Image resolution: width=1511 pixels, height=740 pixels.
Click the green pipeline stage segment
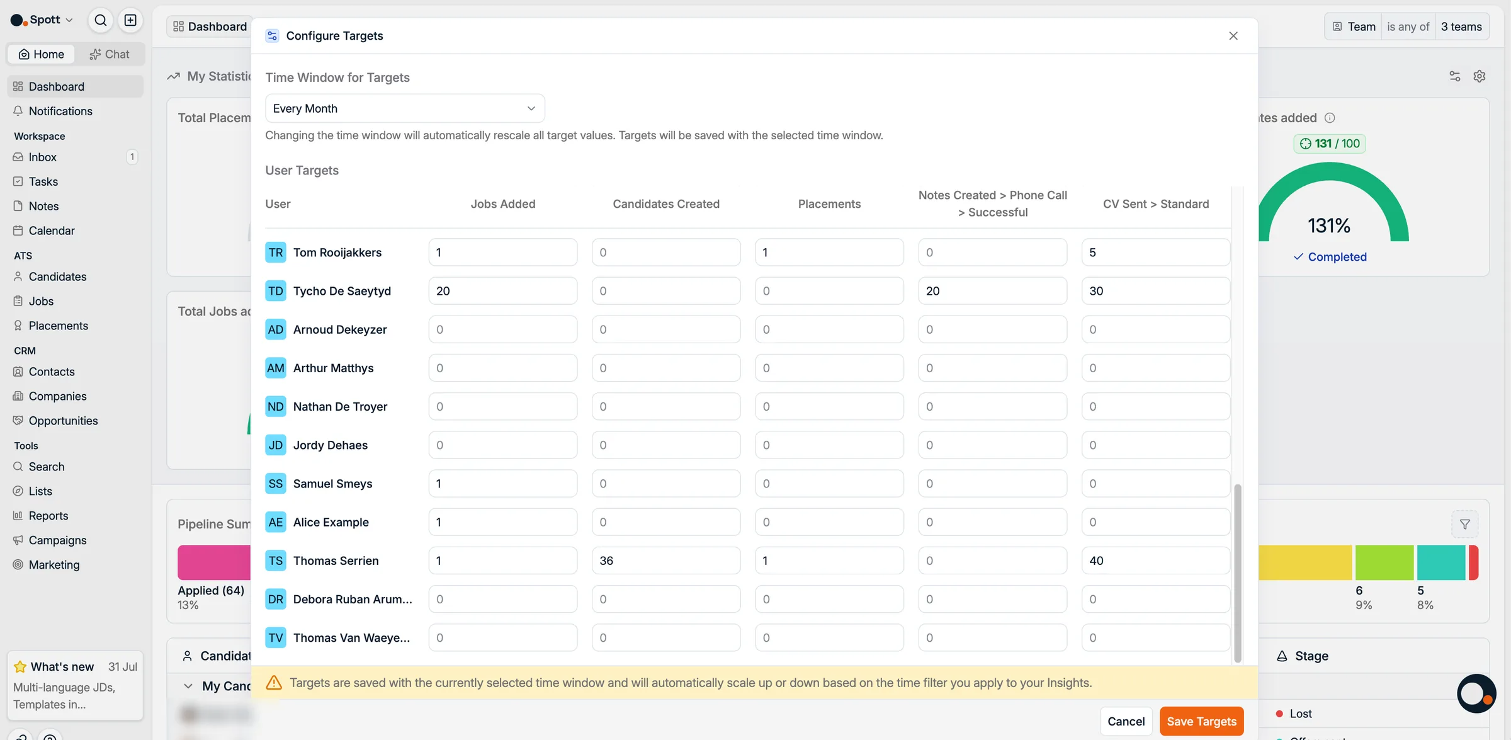pyautogui.click(x=1384, y=562)
